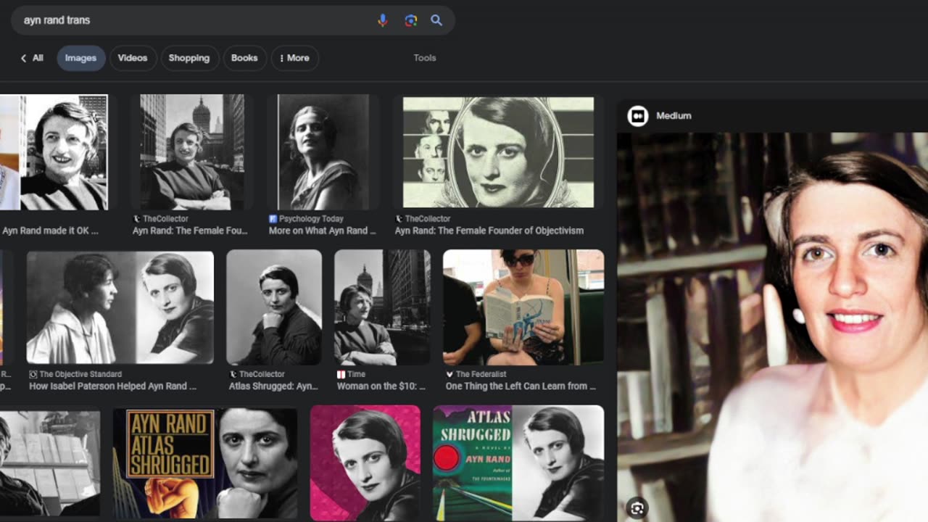This screenshot has height=522, width=928.
Task: Click caption More on What Ayn Rand
Action: click(323, 231)
